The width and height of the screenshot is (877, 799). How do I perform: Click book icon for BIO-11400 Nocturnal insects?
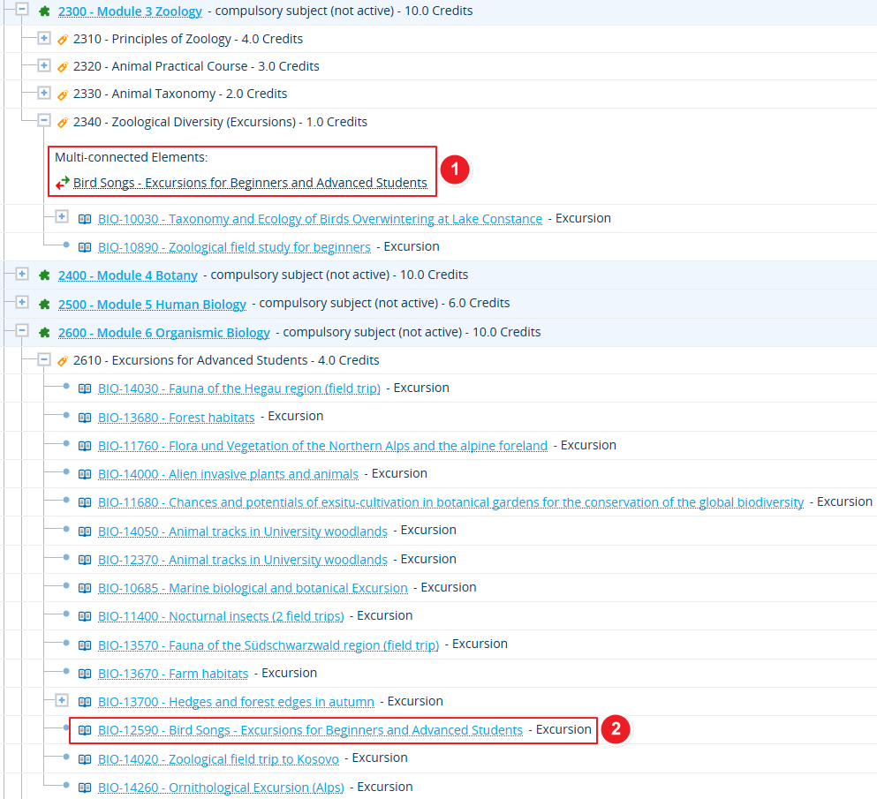85,616
